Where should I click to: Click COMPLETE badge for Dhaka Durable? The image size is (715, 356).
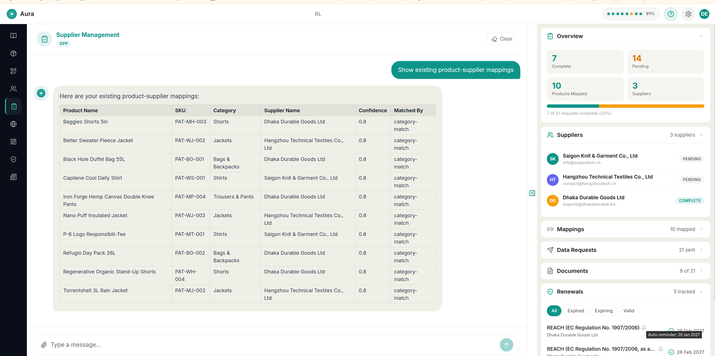click(x=690, y=201)
